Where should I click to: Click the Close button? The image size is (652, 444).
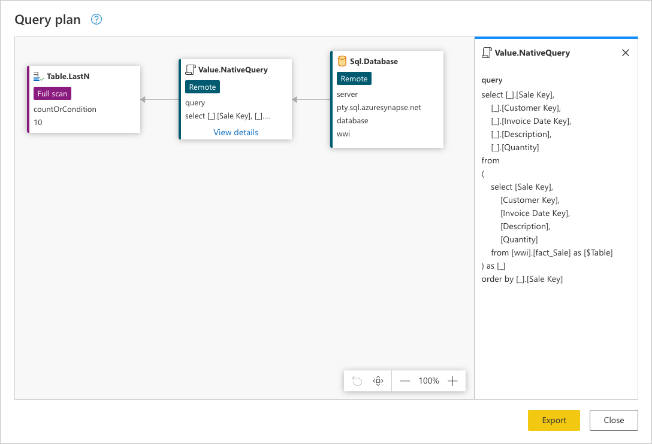614,420
